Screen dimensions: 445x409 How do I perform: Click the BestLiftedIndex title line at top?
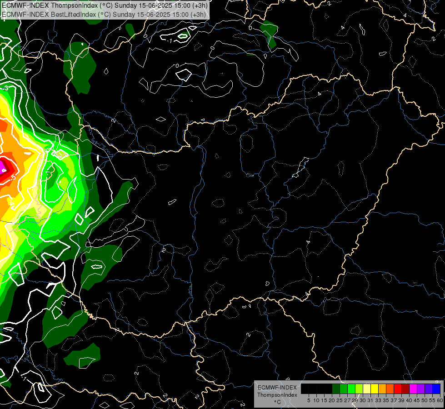point(104,15)
